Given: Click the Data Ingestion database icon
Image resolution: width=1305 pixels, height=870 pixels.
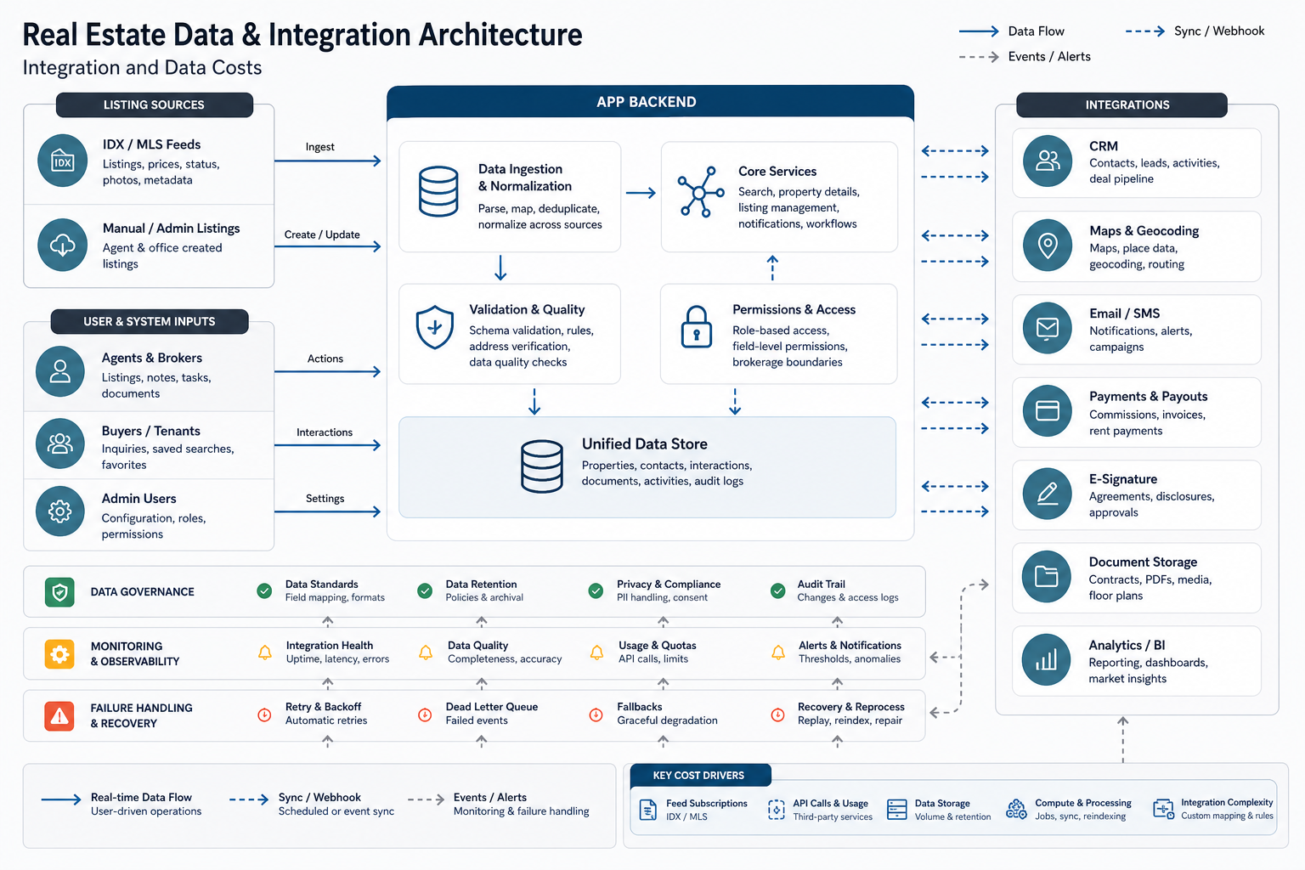Looking at the screenshot, I should [x=438, y=192].
